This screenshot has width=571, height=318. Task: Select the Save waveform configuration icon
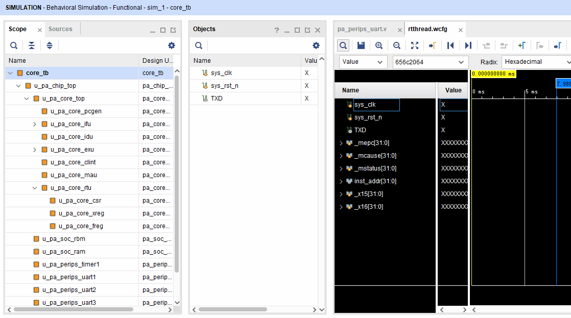tap(361, 45)
